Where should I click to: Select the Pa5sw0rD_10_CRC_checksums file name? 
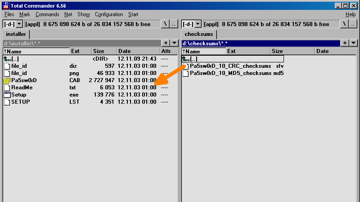click(230, 66)
